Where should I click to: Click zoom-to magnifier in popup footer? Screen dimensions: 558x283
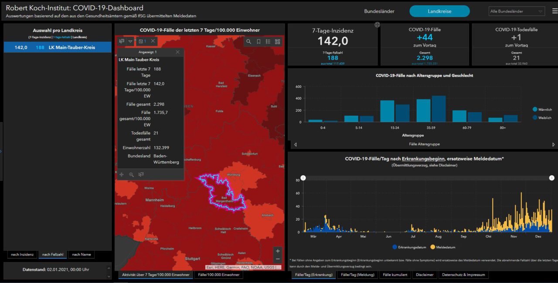(131, 174)
